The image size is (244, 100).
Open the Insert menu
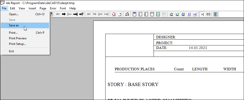pyautogui.click(x=32, y=8)
